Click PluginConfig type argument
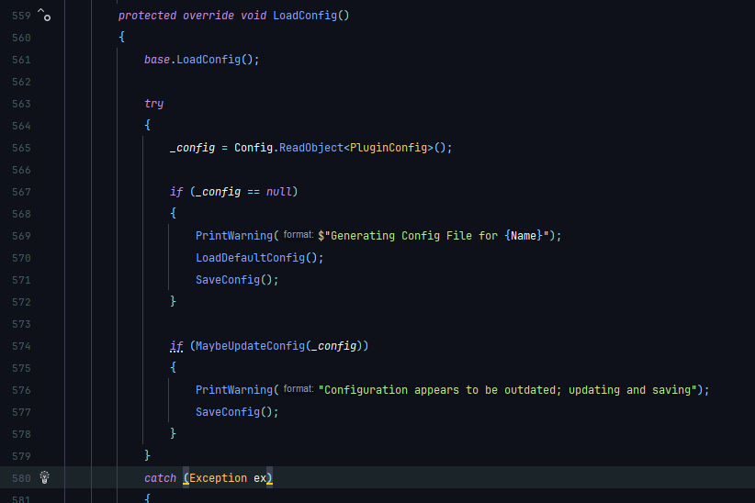Image resolution: width=755 pixels, height=503 pixels. [389, 148]
